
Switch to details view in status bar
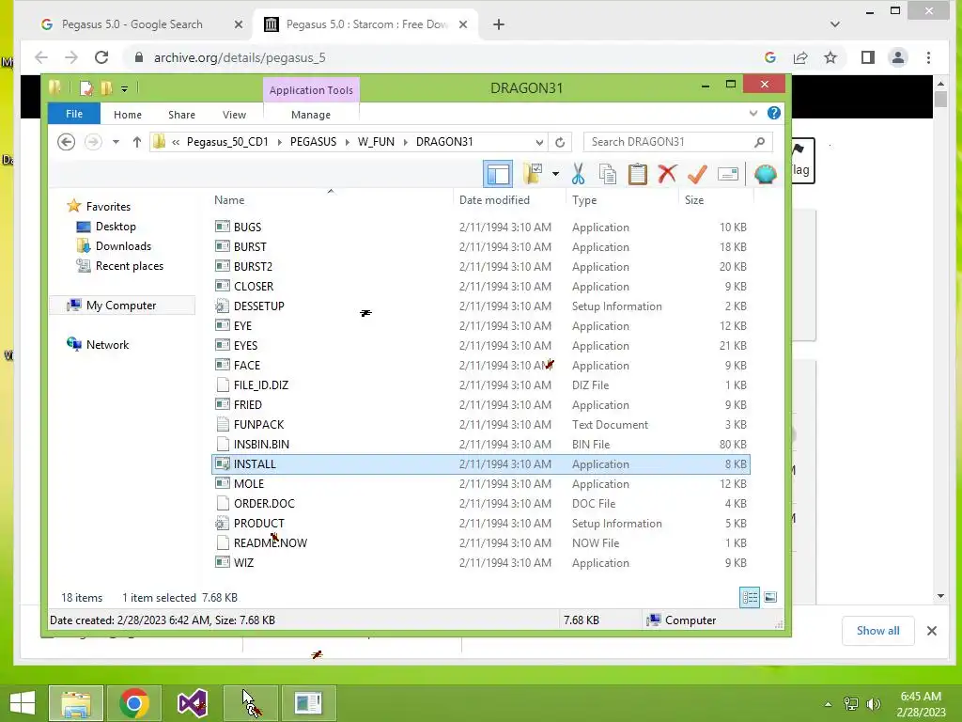(750, 597)
